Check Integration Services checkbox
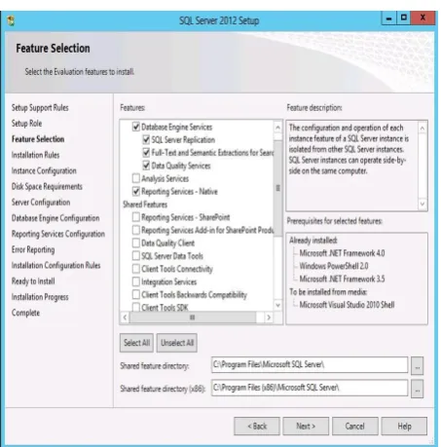Screen dimensions: 441x447 click(x=136, y=281)
